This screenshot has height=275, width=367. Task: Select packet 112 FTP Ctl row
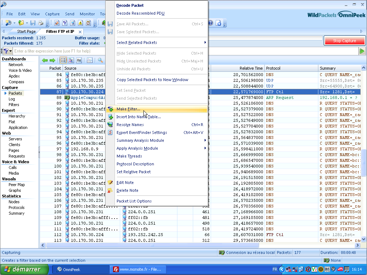point(200,235)
